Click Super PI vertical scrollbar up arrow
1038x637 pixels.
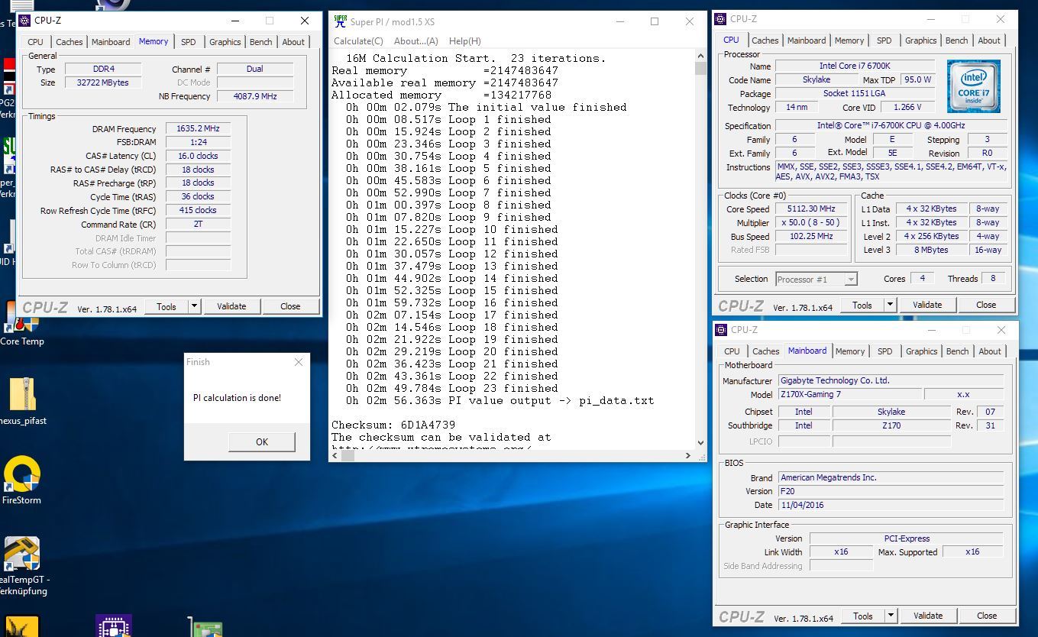(x=700, y=57)
